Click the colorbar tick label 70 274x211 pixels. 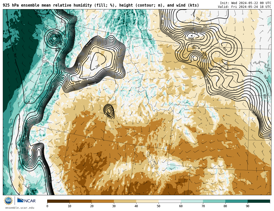click(x=203, y=206)
